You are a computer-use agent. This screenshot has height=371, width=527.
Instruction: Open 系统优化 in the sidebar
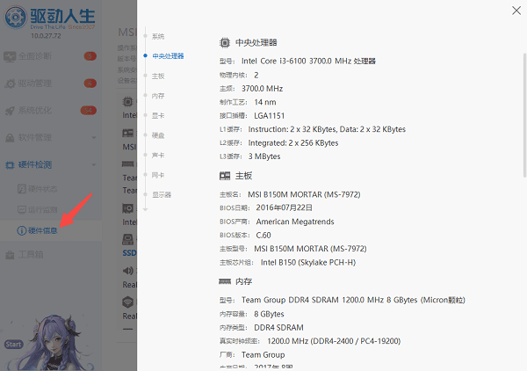pyautogui.click(x=35, y=110)
